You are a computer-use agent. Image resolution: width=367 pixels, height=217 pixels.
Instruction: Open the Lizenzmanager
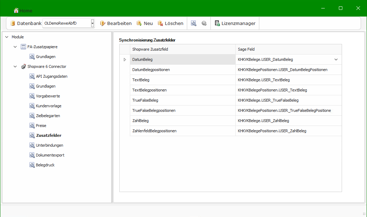click(x=235, y=23)
